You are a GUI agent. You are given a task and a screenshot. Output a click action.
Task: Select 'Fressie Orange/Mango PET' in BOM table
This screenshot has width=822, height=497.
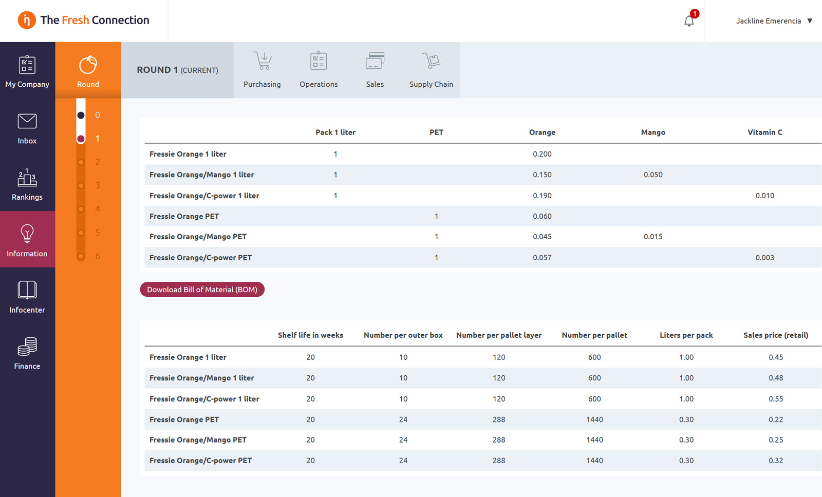(x=483, y=237)
